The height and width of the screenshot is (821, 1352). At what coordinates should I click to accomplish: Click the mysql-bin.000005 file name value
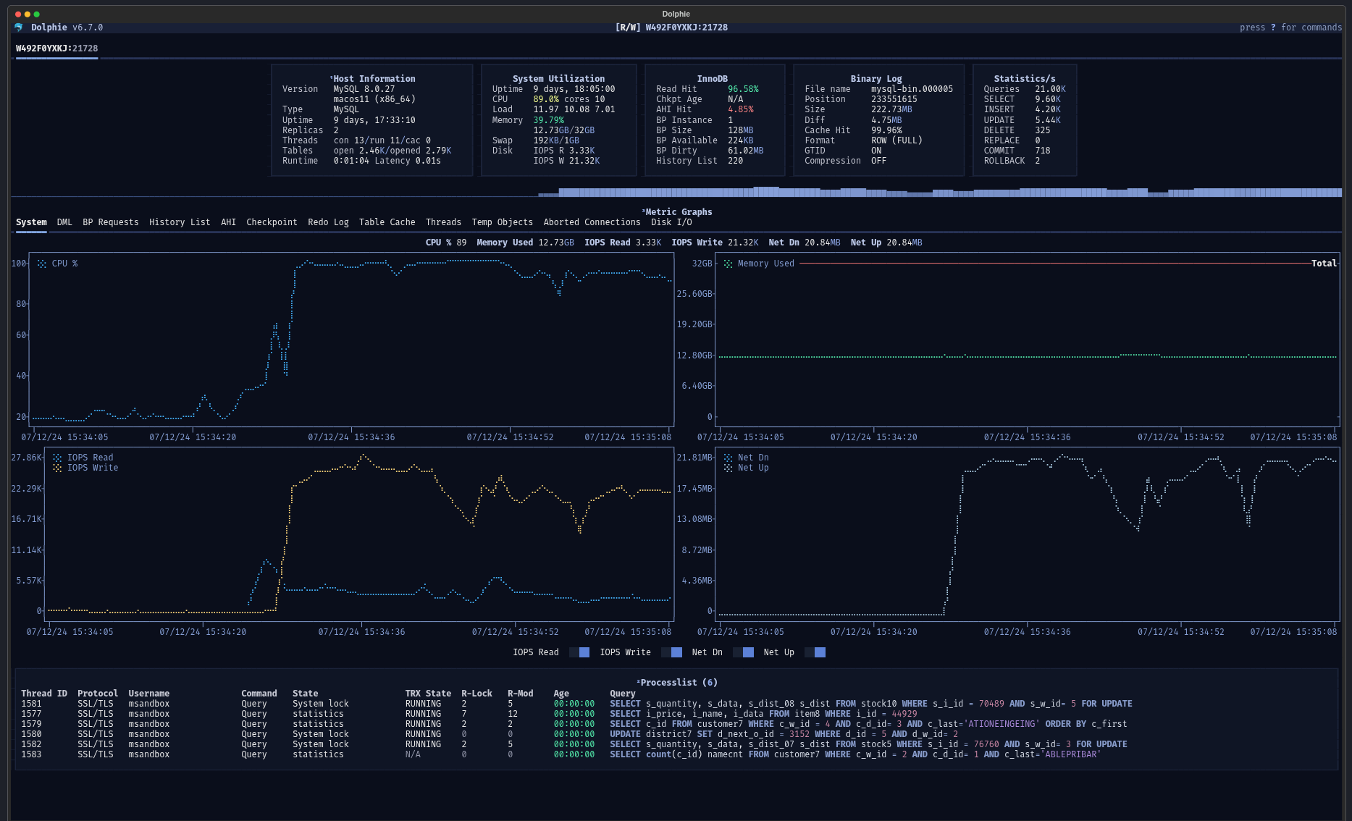coord(912,89)
